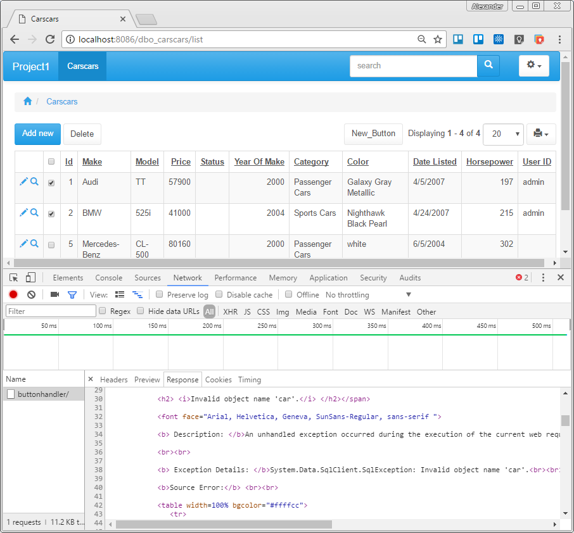Click the search magnifier button
Screen dimensions: 574x533
coord(488,65)
